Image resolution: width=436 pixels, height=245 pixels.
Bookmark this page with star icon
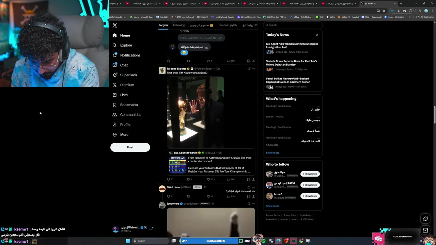point(384,11)
